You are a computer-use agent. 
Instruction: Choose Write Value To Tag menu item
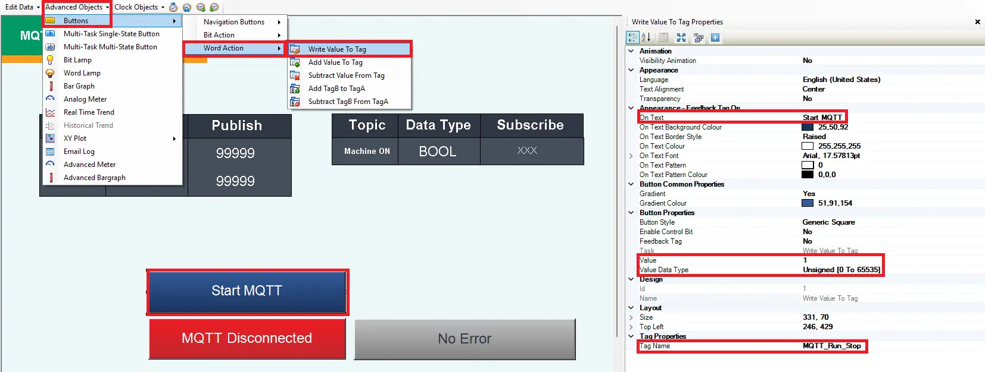pos(350,49)
